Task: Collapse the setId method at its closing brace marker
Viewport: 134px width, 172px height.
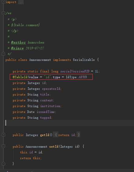Action: click(4, 164)
